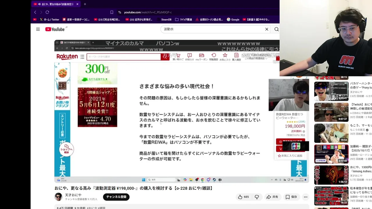This screenshot has height=209, width=372.
Task: Open the (23) 近所から苦情が bookmark
Action: [x=139, y=19]
